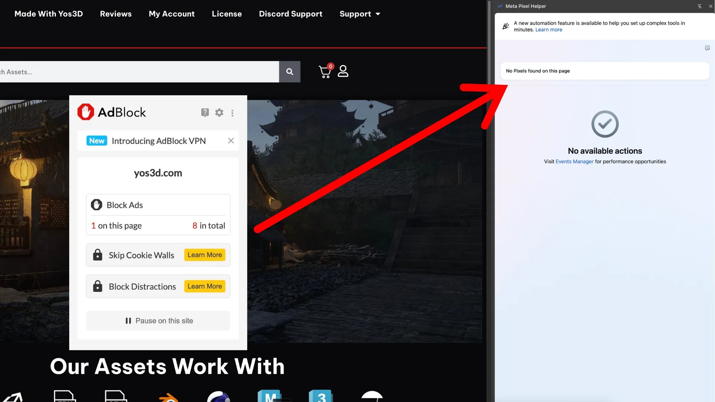Click Introducing AdBlock VPN banner
Viewport: 715px width, 402px height.
click(159, 141)
